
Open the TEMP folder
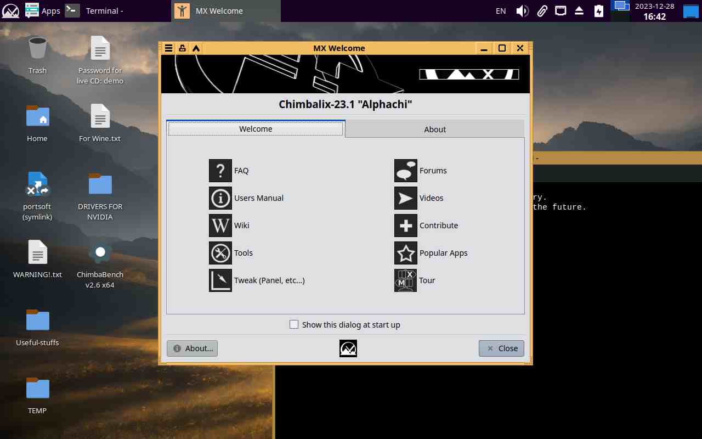(x=37, y=389)
